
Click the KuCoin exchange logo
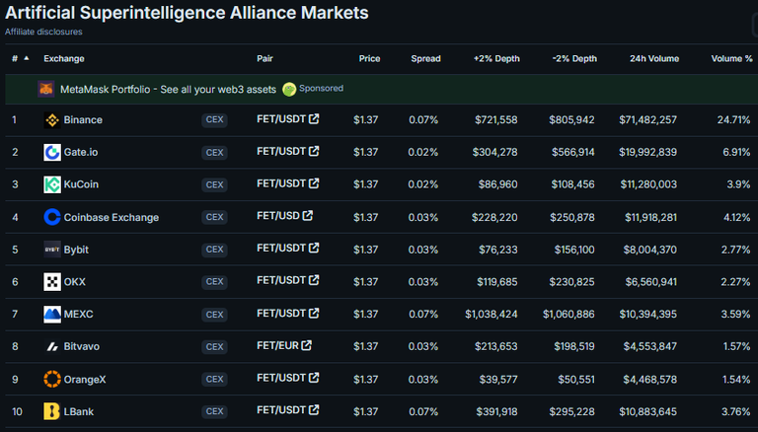pyautogui.click(x=52, y=184)
